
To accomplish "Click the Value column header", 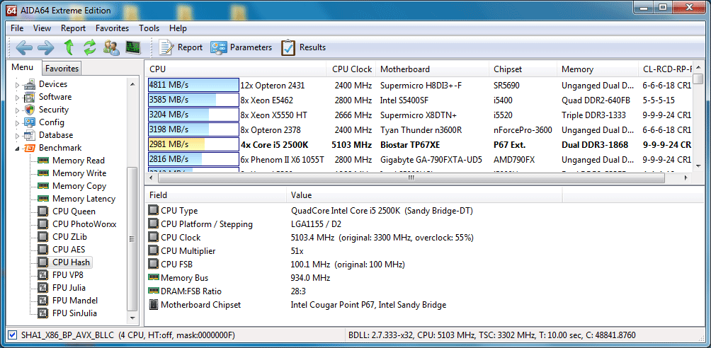I will (424, 195).
